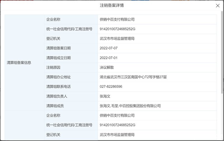Select the first 供销中百支付有限公司 value
The height and width of the screenshot is (141, 224).
117,19
